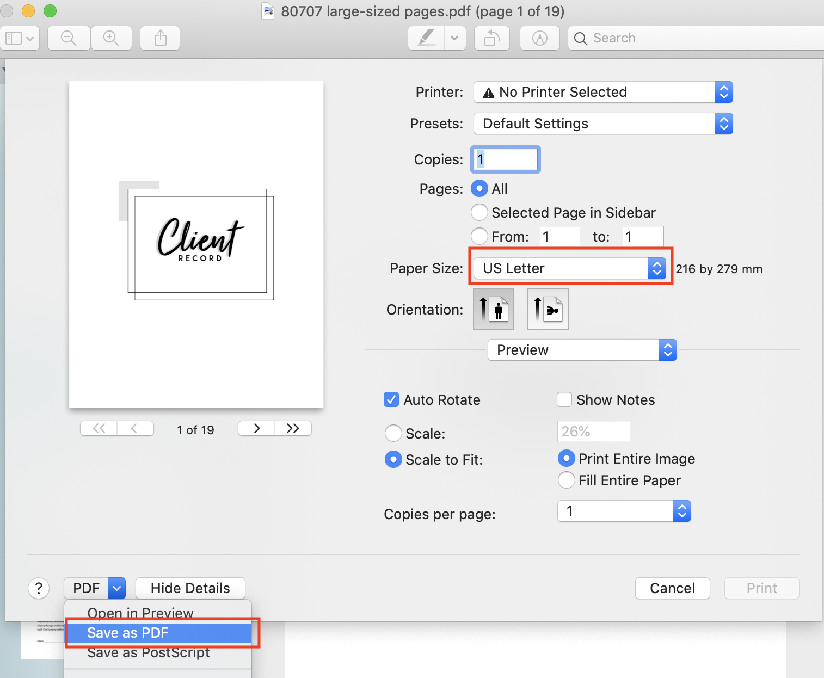Enable the Show Notes checkbox
The height and width of the screenshot is (678, 824).
(x=564, y=400)
